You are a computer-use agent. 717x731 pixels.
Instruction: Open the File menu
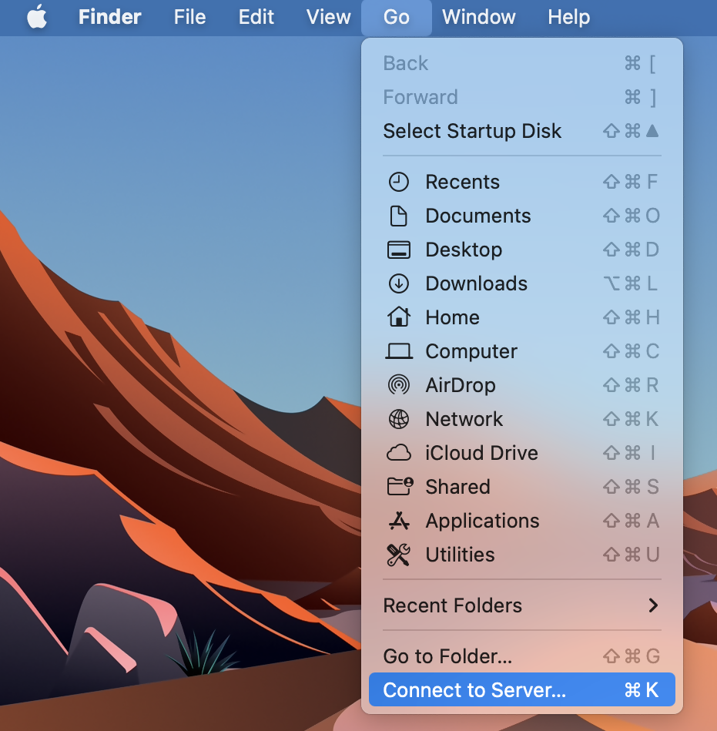click(189, 17)
